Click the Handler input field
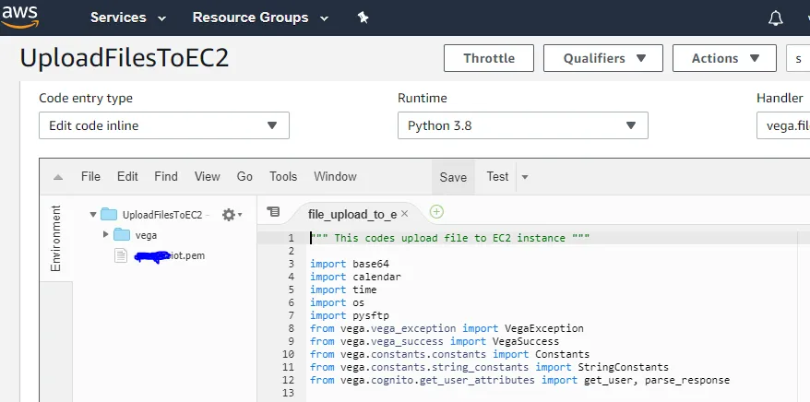Screen dimensions: 810x402 tap(782, 125)
